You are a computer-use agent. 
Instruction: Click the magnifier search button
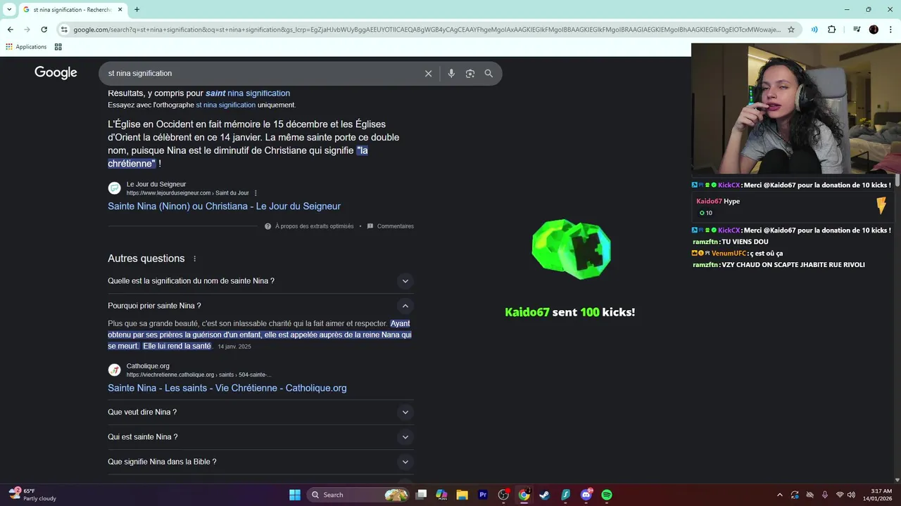pos(489,73)
